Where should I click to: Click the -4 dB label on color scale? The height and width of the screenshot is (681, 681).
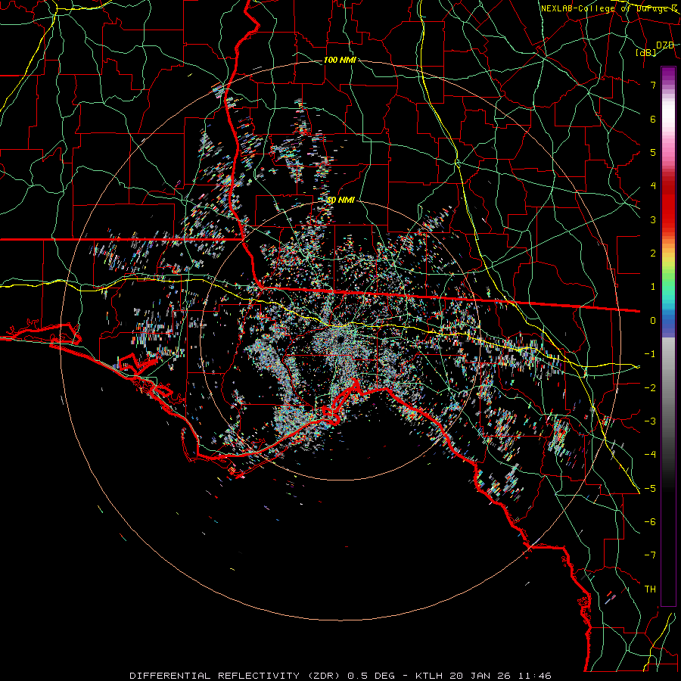click(x=650, y=455)
